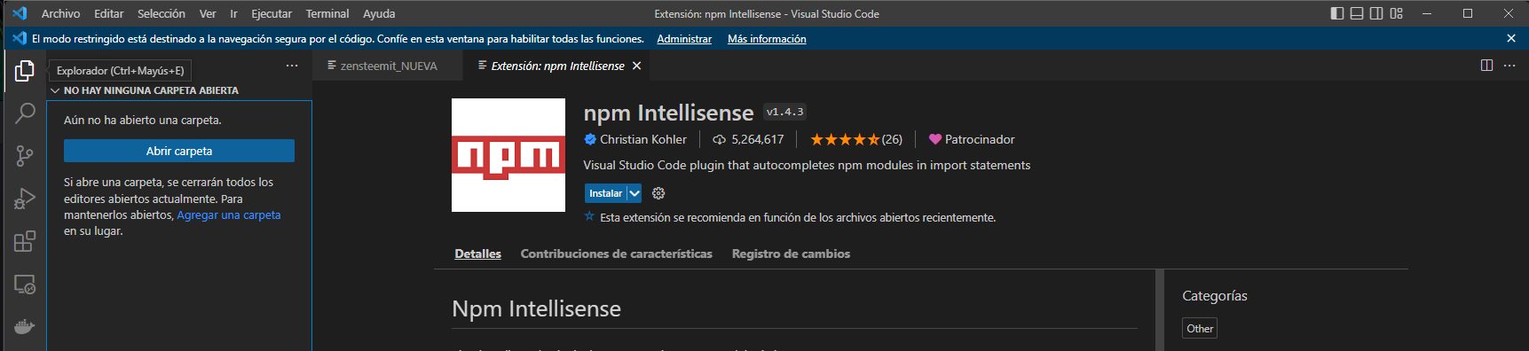Viewport: 1529px width, 351px height.
Task: Close the restricted mode notification banner
Action: coord(1511,38)
